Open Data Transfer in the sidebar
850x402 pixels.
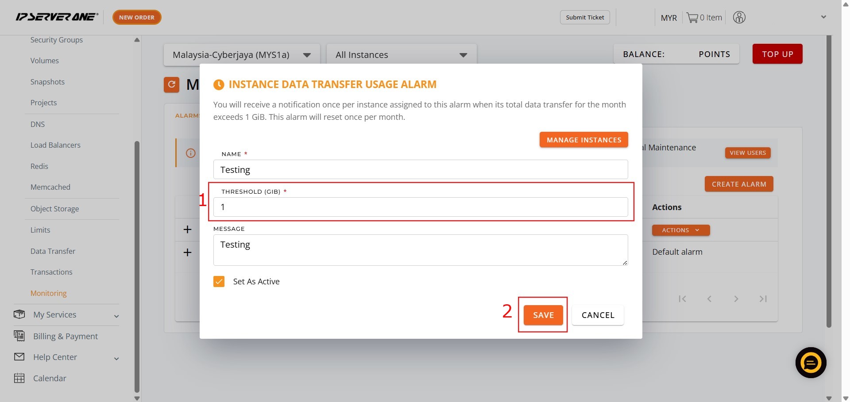[x=53, y=251]
